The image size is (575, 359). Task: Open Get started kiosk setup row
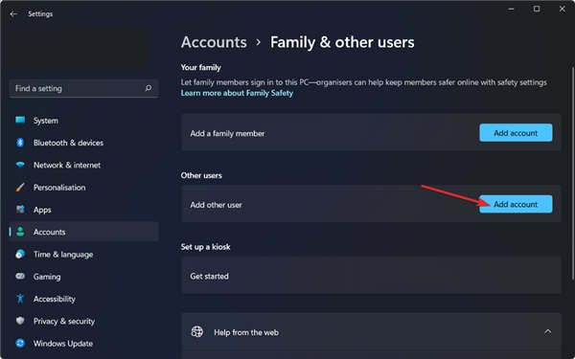371,276
